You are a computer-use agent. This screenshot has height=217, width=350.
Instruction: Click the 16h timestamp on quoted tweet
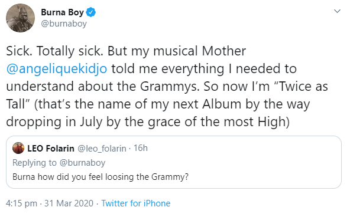pos(141,148)
